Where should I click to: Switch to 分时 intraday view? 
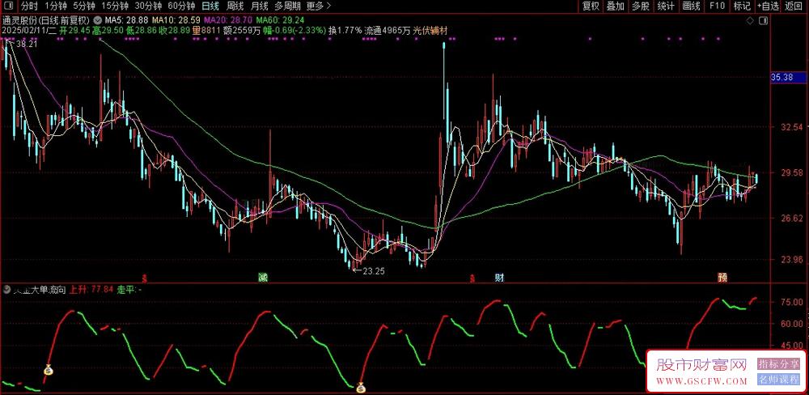click(29, 6)
